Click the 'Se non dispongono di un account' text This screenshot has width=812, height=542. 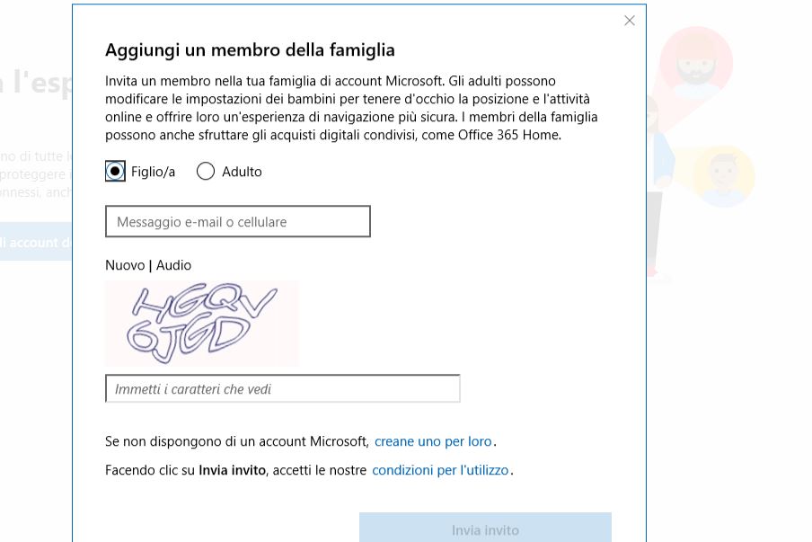[x=236, y=441]
